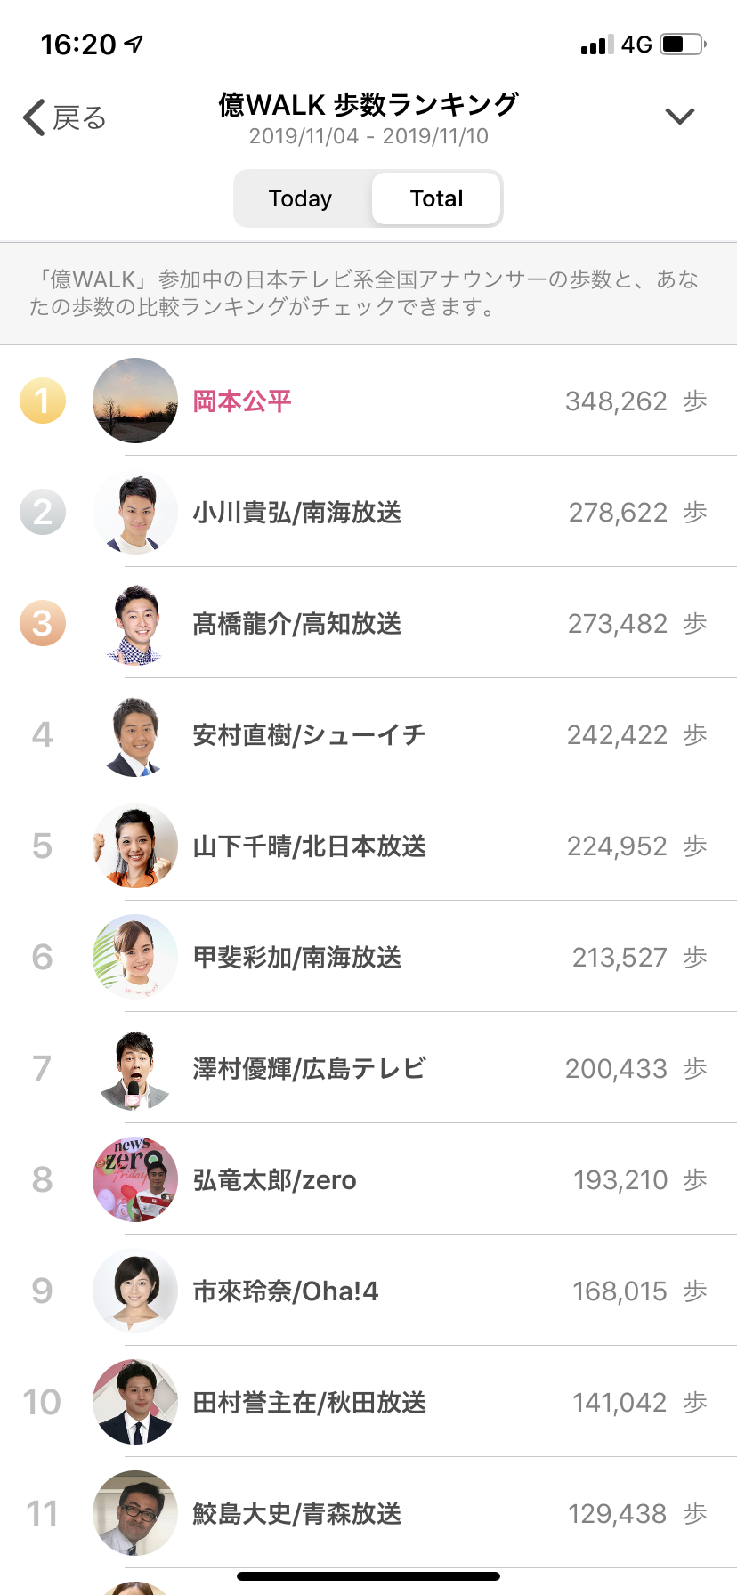Select the Total ranking tab

click(x=436, y=198)
